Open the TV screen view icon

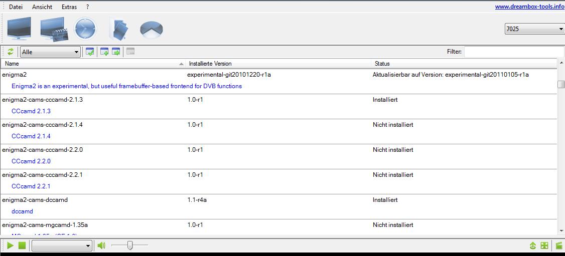tap(19, 29)
